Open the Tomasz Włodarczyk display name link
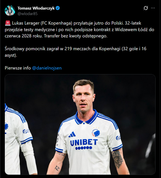 click(36, 8)
